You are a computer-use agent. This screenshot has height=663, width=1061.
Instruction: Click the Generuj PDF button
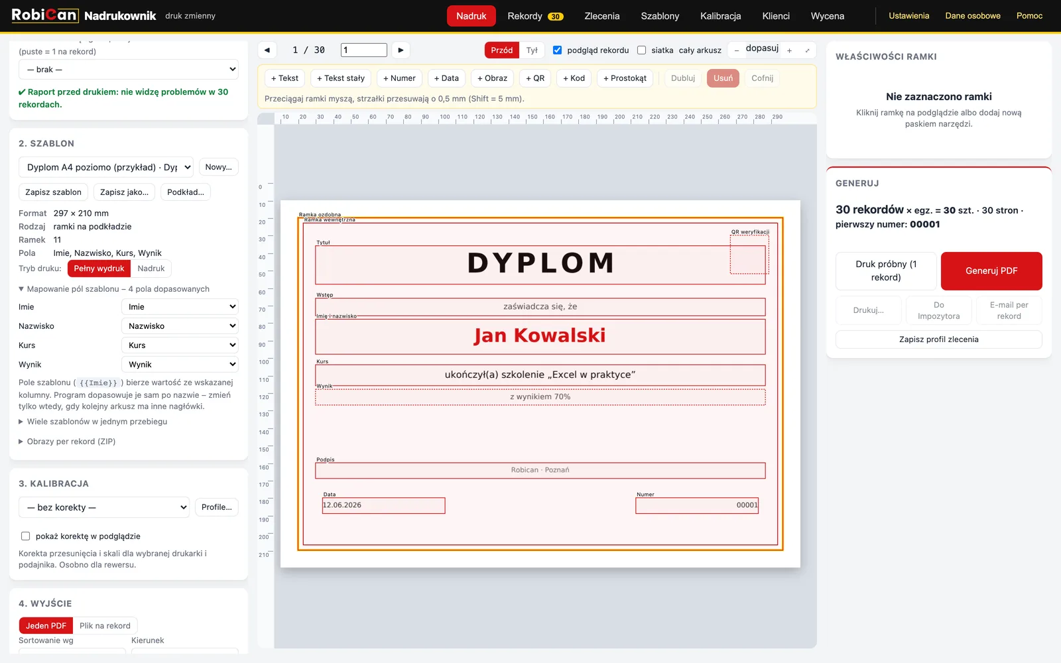pos(991,271)
